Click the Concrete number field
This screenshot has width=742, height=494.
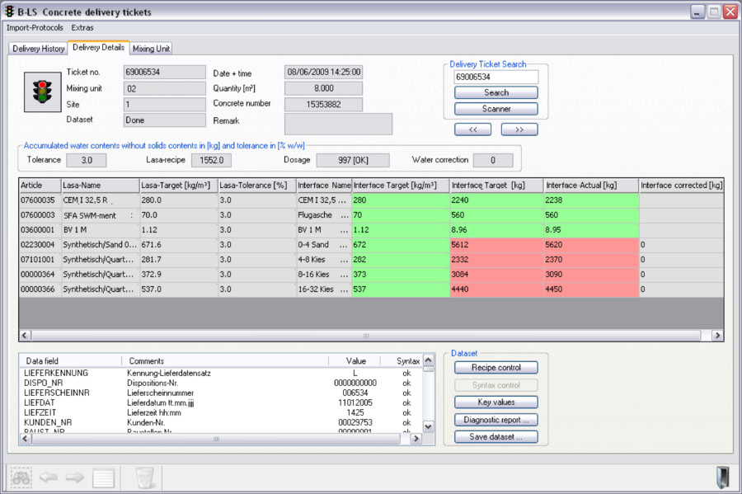click(324, 105)
